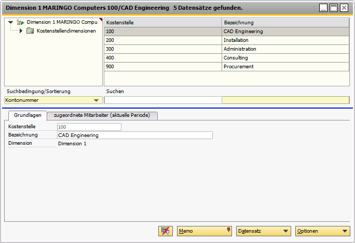
Task: Open the Kontonummer sorting dropdown
Action: pos(96,100)
